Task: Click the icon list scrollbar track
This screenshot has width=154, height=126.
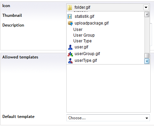Action: [147, 35]
